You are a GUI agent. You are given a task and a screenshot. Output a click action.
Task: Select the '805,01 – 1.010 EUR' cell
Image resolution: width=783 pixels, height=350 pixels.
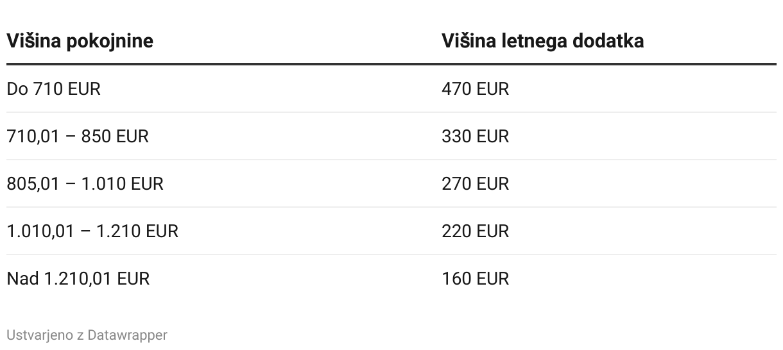(x=85, y=183)
